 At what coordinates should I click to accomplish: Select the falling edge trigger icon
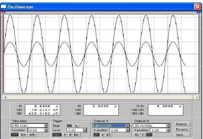pos(76,126)
